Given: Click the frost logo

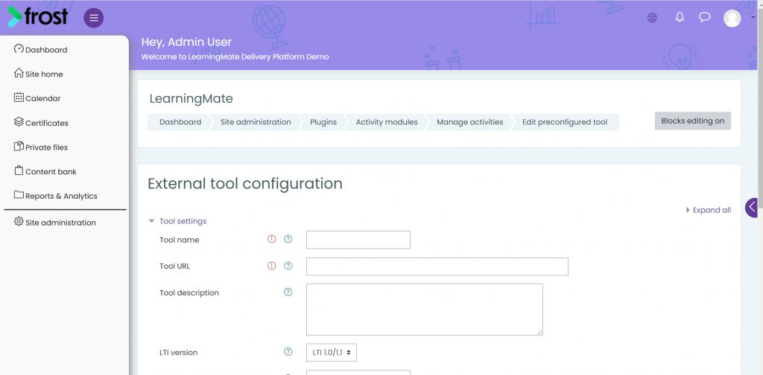Looking at the screenshot, I should 38,17.
